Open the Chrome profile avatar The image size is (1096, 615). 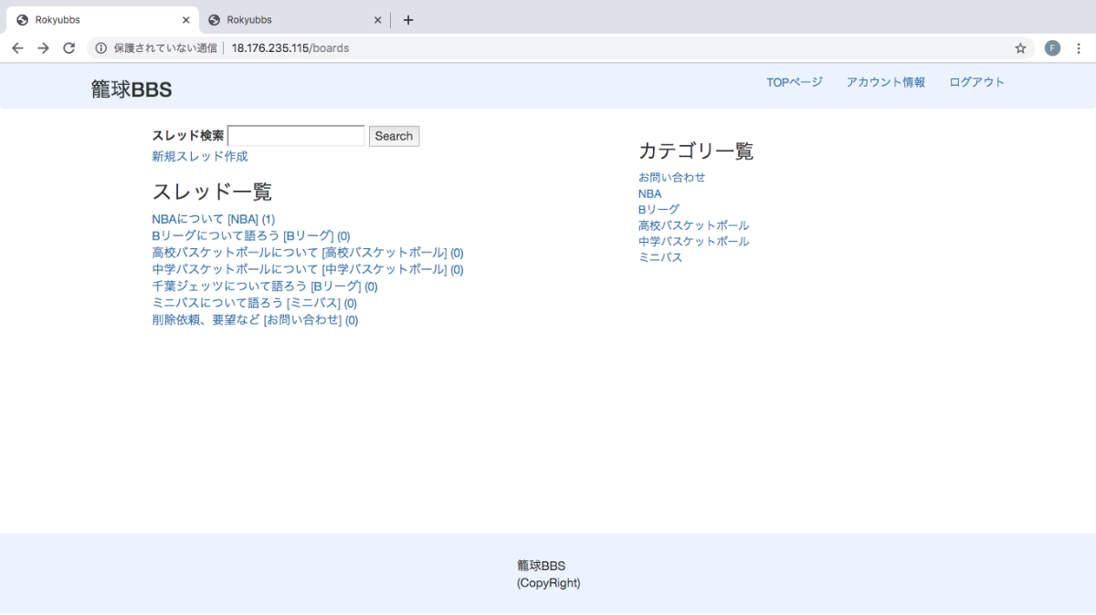[x=1052, y=48]
